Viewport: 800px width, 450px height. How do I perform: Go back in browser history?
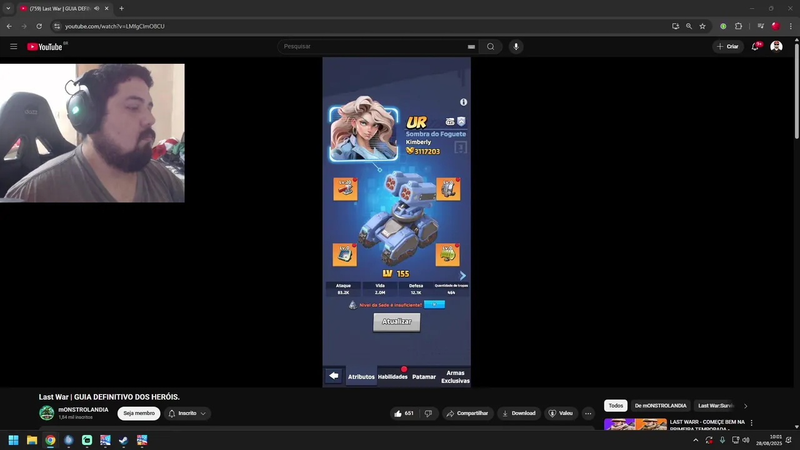[x=9, y=26]
